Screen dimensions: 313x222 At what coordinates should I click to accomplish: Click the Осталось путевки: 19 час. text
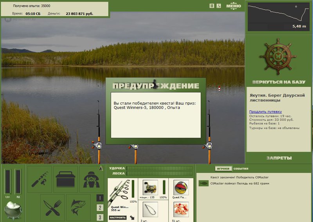tap(270, 116)
